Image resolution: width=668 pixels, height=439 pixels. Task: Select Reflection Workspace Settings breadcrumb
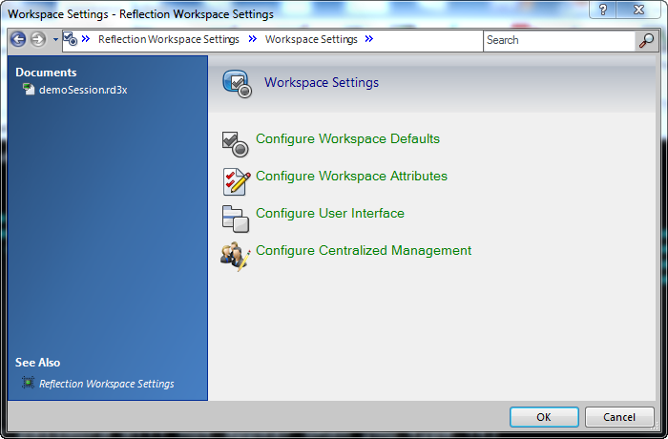click(x=168, y=40)
